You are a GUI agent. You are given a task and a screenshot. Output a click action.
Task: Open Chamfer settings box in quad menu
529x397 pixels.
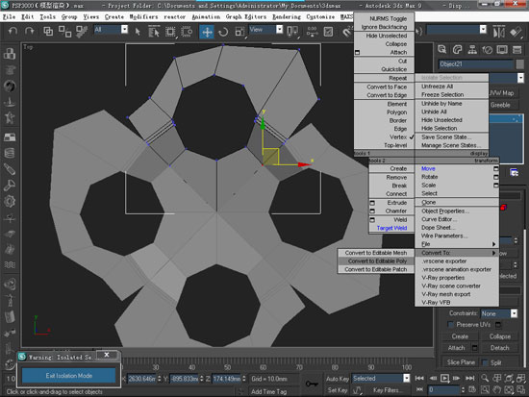tap(372, 211)
